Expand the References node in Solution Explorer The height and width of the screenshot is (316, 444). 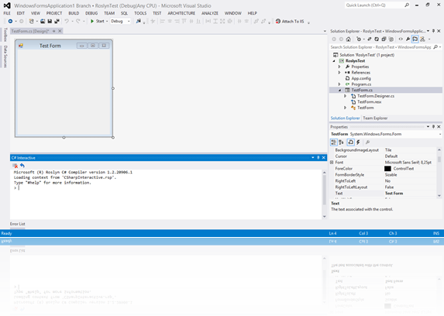(339, 73)
